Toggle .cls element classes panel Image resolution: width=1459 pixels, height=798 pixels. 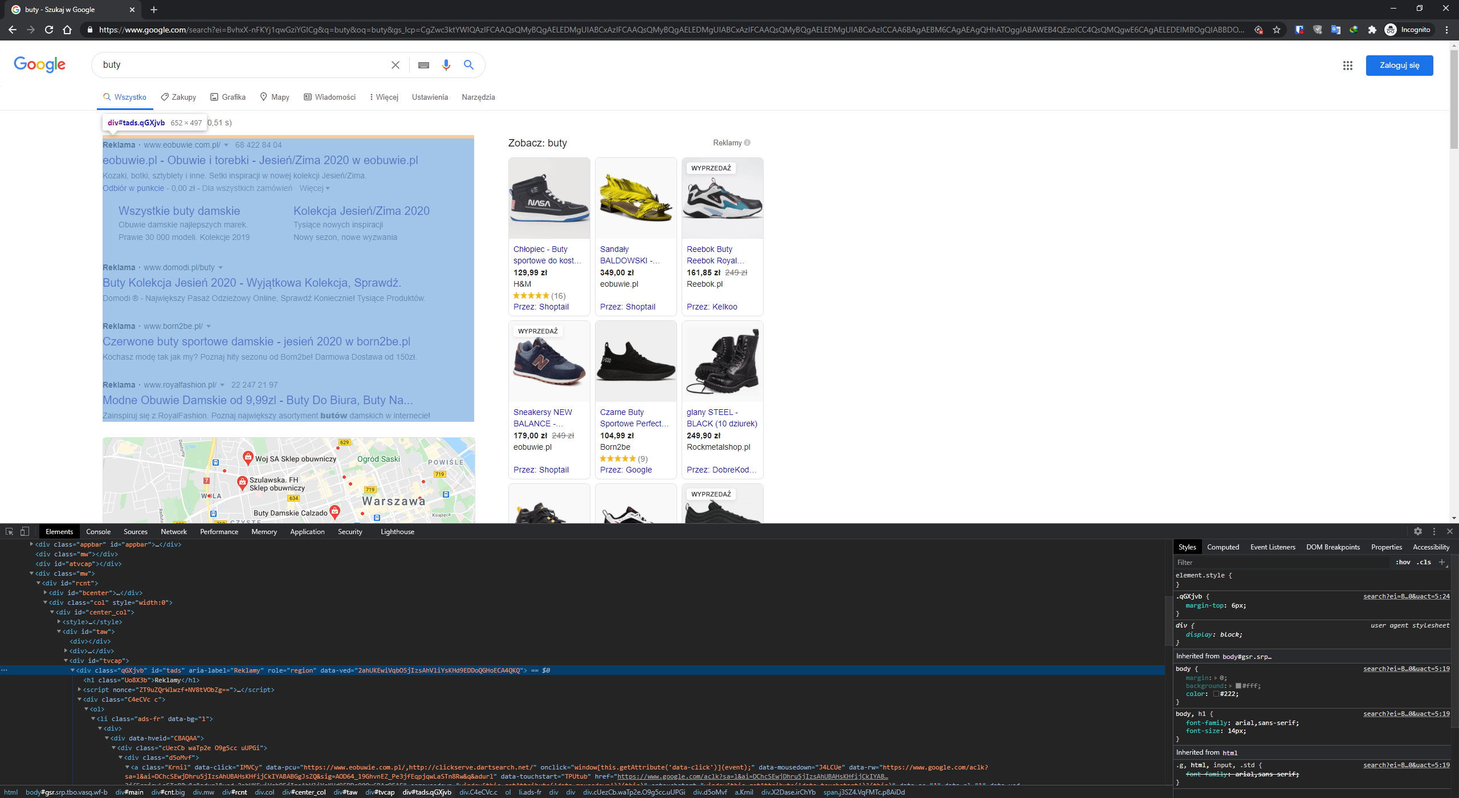click(1424, 562)
